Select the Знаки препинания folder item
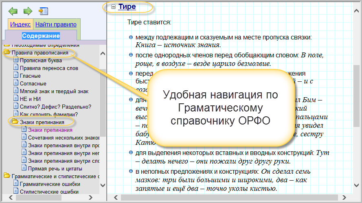Screen dimensions: 362x203 [x=42, y=122]
